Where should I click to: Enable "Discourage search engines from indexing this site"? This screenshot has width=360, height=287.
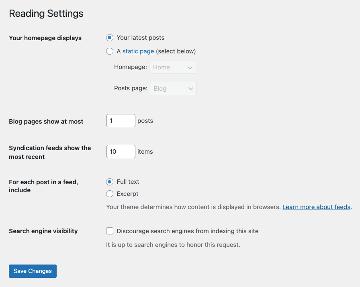[110, 231]
